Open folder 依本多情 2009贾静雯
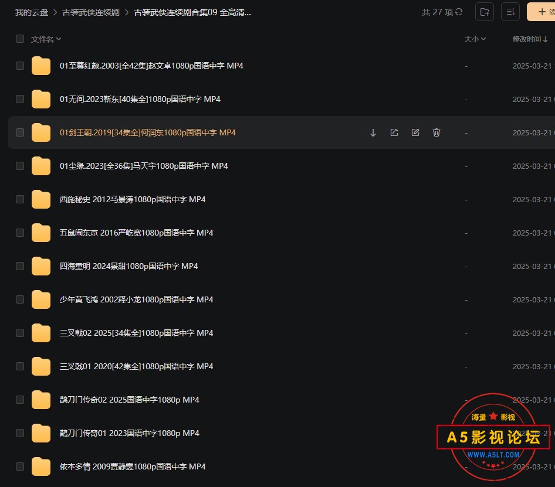This screenshot has width=555, height=487. [x=133, y=466]
